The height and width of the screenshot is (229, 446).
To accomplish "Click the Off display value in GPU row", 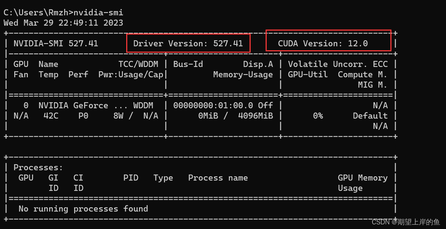I will click(266, 105).
